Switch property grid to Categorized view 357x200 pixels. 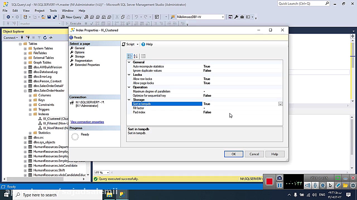click(130, 56)
